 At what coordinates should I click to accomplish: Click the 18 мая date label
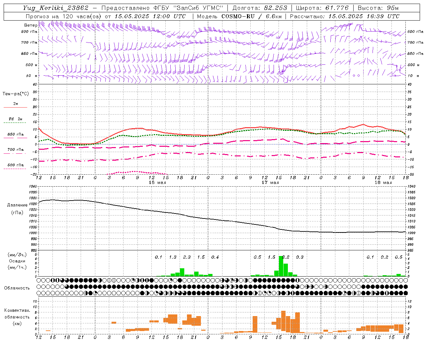(x=383, y=183)
